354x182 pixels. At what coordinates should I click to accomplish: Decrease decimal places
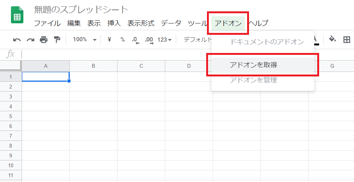pos(135,40)
